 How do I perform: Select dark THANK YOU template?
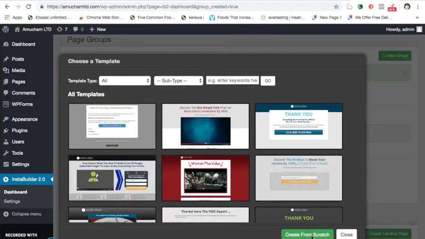[x=299, y=215]
